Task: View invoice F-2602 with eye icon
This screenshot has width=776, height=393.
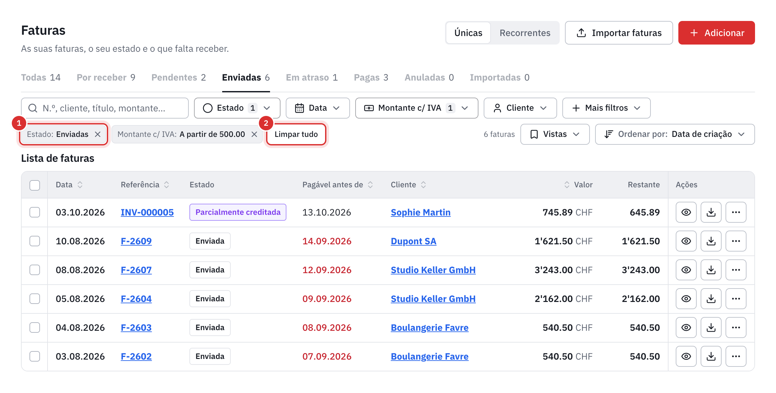Action: pos(686,356)
